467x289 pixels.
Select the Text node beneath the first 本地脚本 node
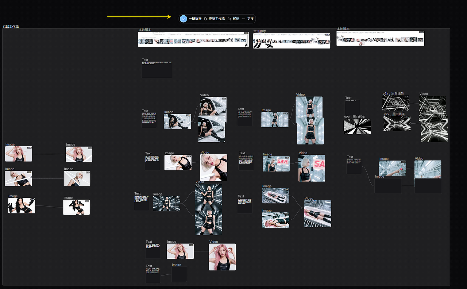click(x=157, y=70)
